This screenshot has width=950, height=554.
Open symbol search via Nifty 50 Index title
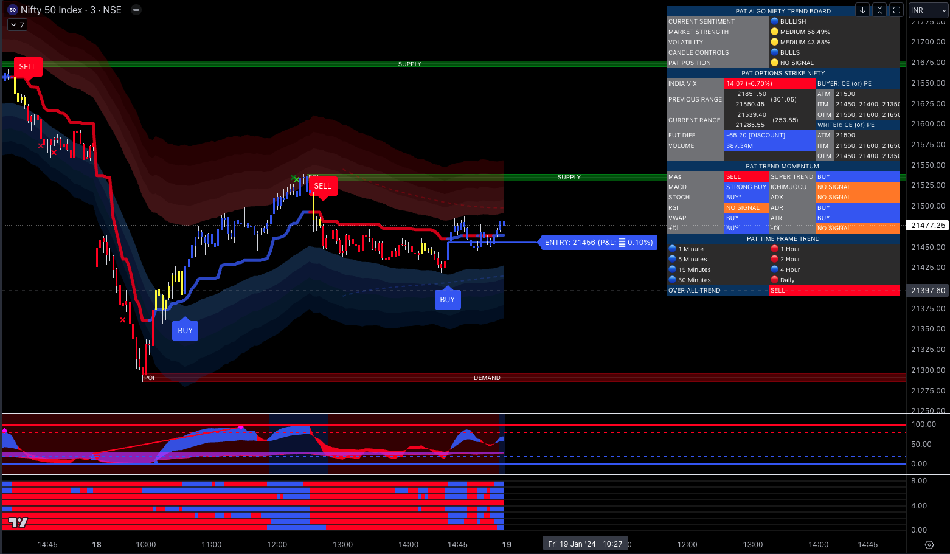pyautogui.click(x=71, y=10)
